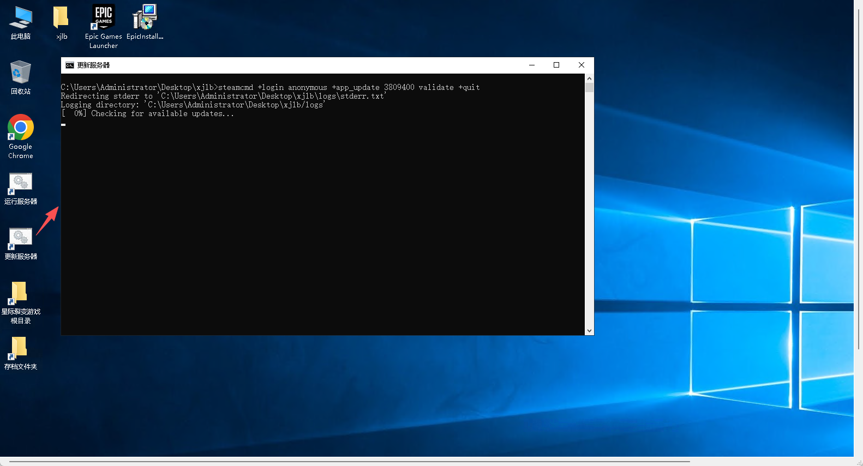Click the console vertical scrollbar thumb
The height and width of the screenshot is (466, 863).
pyautogui.click(x=589, y=88)
